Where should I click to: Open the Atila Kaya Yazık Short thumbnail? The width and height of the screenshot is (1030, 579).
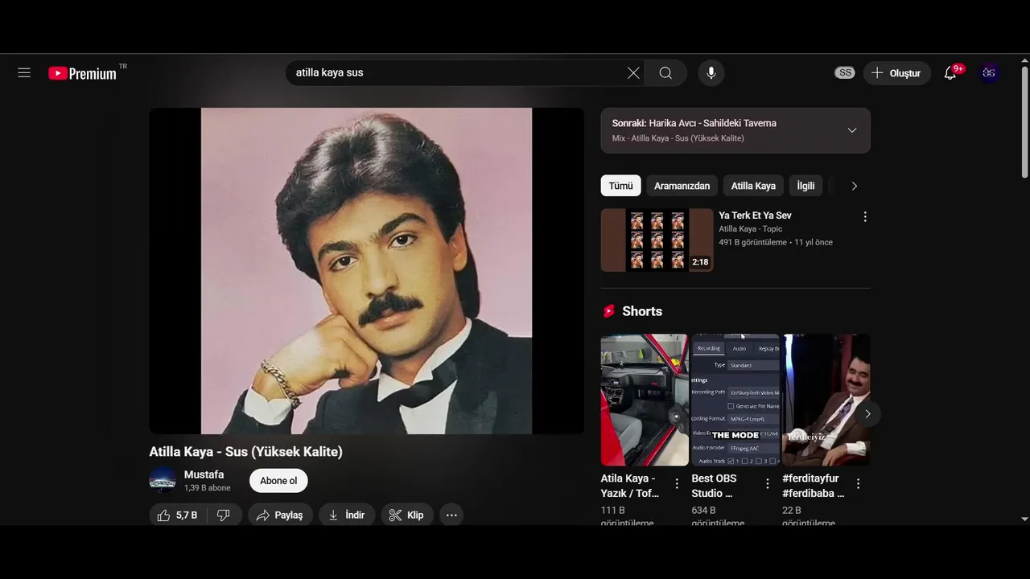click(645, 400)
